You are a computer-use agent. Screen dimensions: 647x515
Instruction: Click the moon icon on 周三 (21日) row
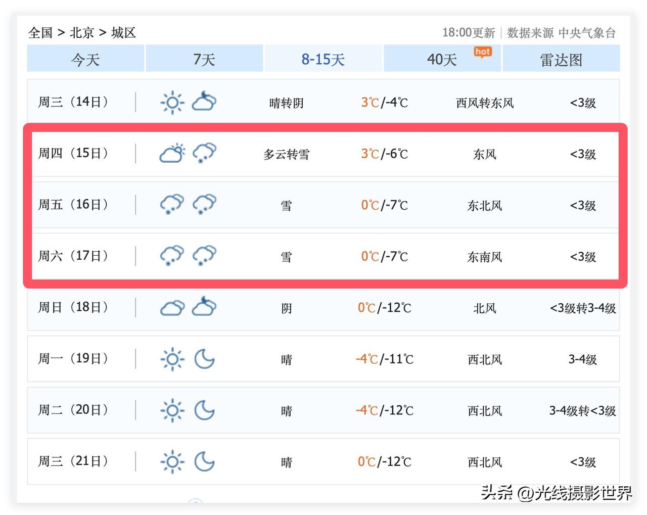tap(204, 461)
